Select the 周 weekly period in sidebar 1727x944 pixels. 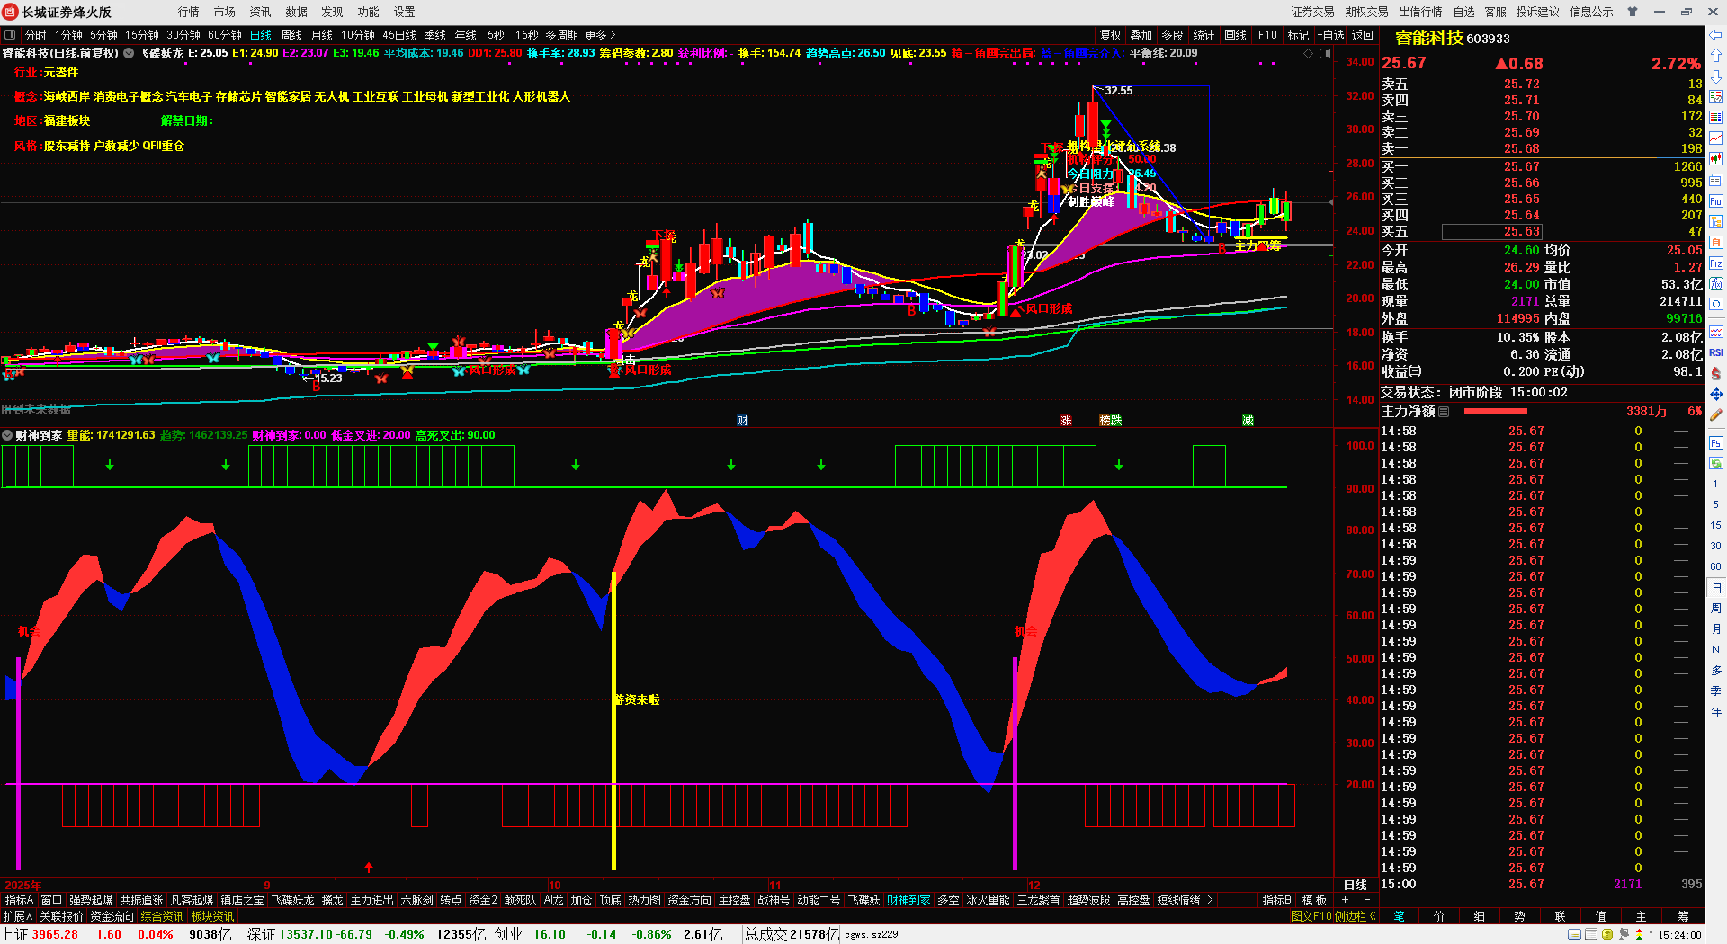click(x=1716, y=609)
